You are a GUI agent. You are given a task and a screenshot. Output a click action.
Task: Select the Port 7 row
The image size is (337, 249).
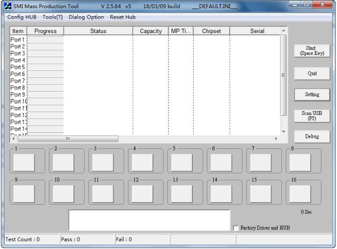point(145,81)
